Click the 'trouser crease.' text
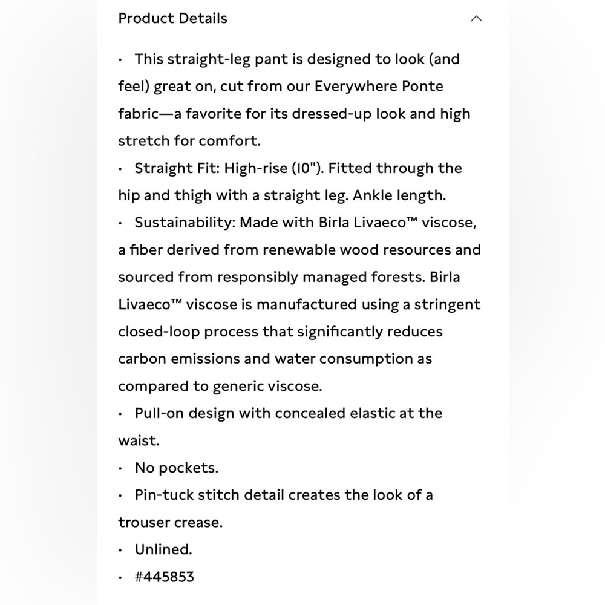Screen dimensions: 605x605 click(x=170, y=522)
